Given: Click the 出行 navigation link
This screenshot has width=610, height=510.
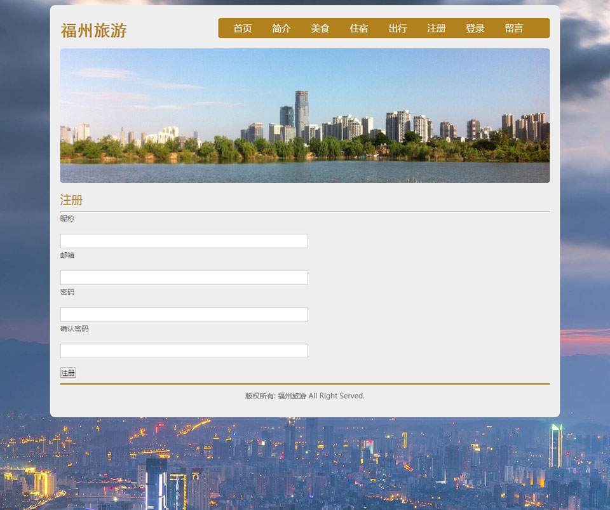Looking at the screenshot, I should tap(398, 29).
